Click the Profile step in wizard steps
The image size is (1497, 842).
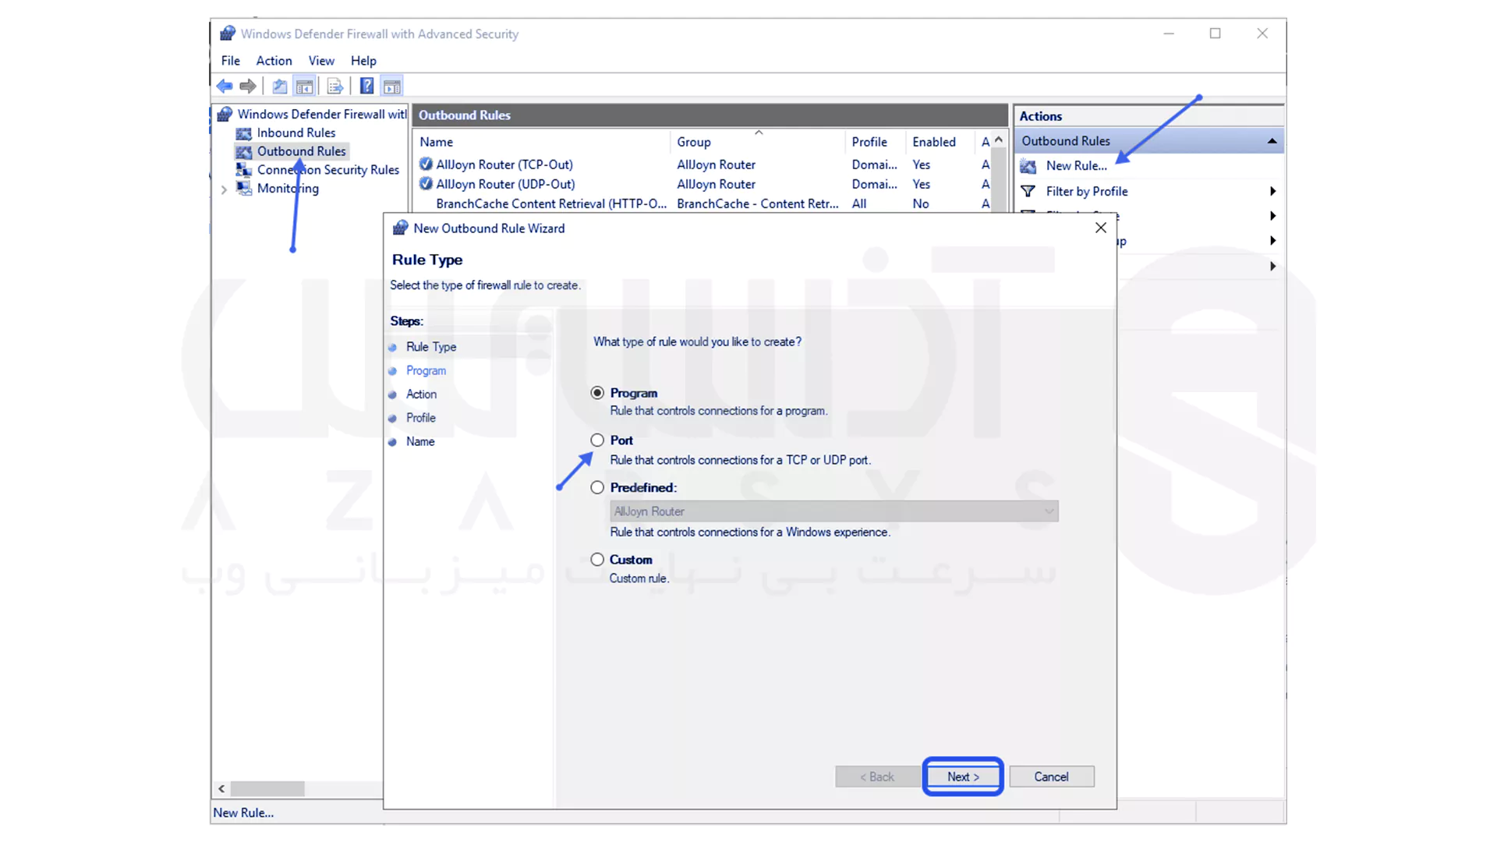click(x=420, y=417)
